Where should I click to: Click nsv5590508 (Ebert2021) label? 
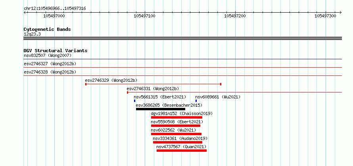click(x=177, y=122)
